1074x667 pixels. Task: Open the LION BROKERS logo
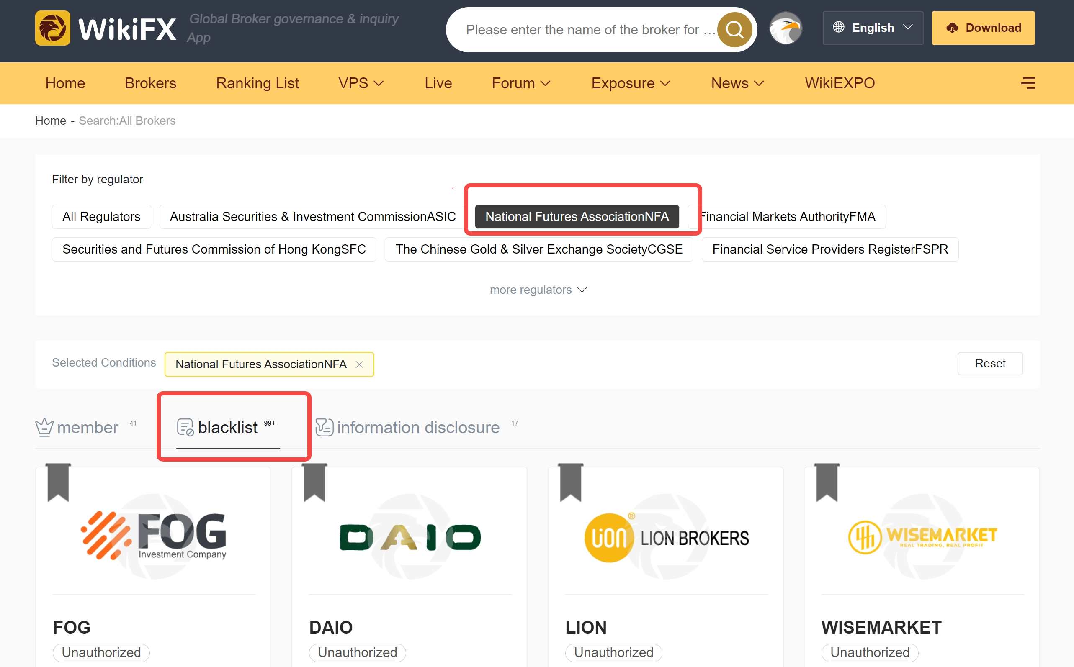point(667,537)
